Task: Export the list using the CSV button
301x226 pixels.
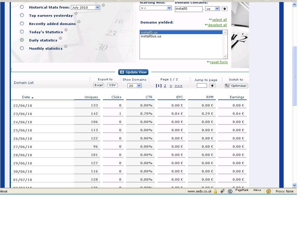Action: pyautogui.click(x=112, y=85)
